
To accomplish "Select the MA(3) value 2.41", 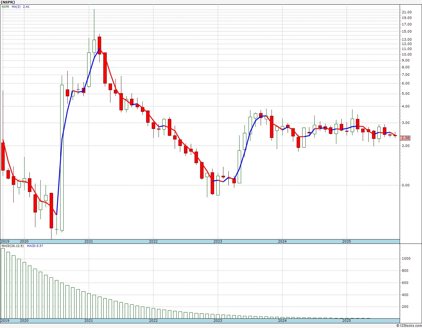I will pyautogui.click(x=26, y=7).
